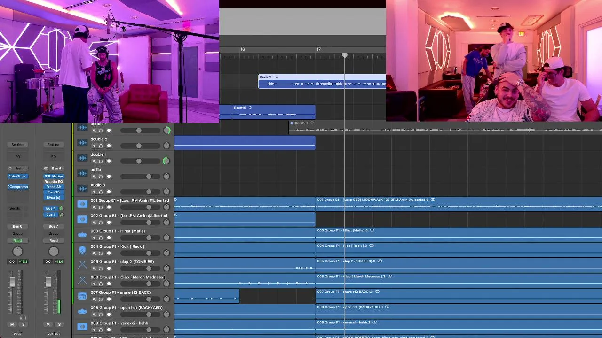602x338 pixels.
Task: Click the Hihat (Mafia) cymbal track icon
Action: coord(82,234)
